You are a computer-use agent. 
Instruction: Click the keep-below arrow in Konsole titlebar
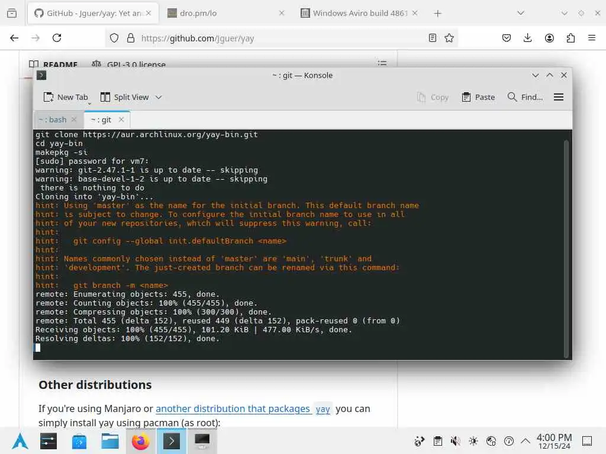click(x=535, y=75)
